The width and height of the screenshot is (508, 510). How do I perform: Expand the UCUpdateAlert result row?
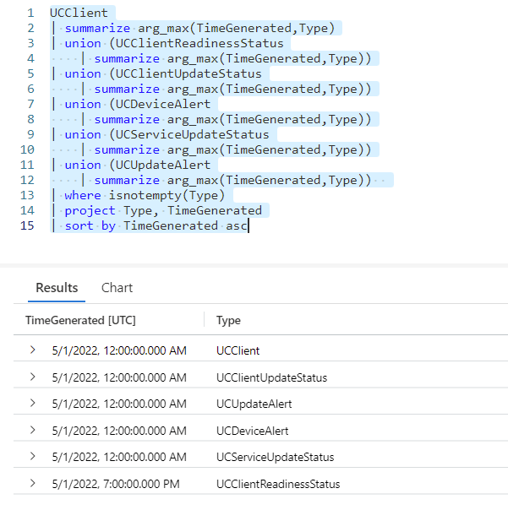[x=33, y=404]
